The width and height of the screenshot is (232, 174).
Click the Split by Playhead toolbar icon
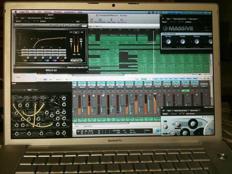pos(100,21)
